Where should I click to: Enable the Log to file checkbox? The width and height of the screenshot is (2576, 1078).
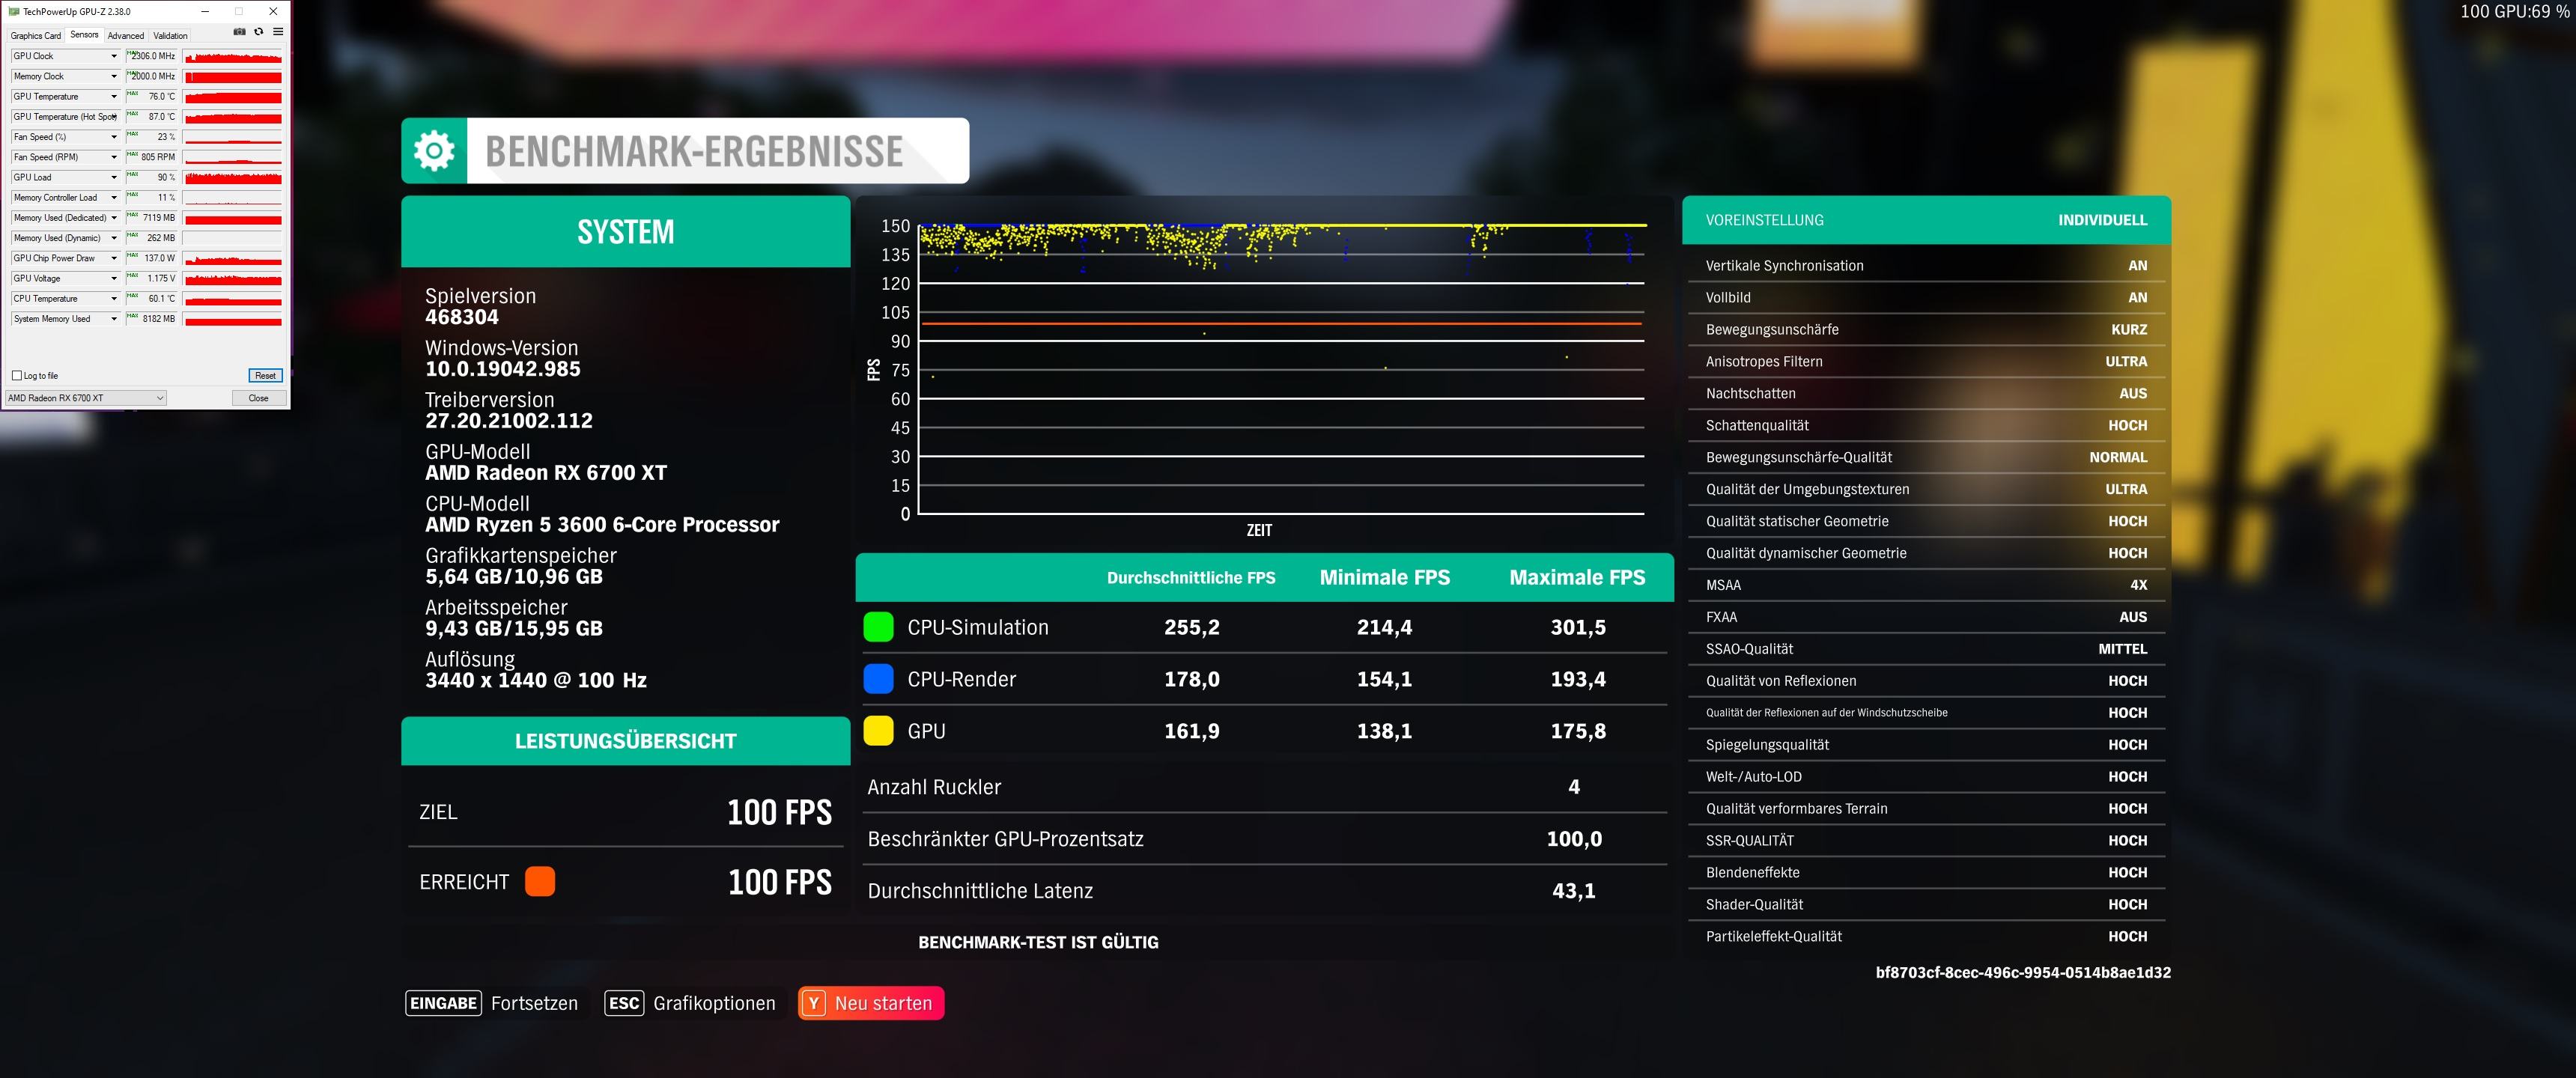click(x=17, y=376)
